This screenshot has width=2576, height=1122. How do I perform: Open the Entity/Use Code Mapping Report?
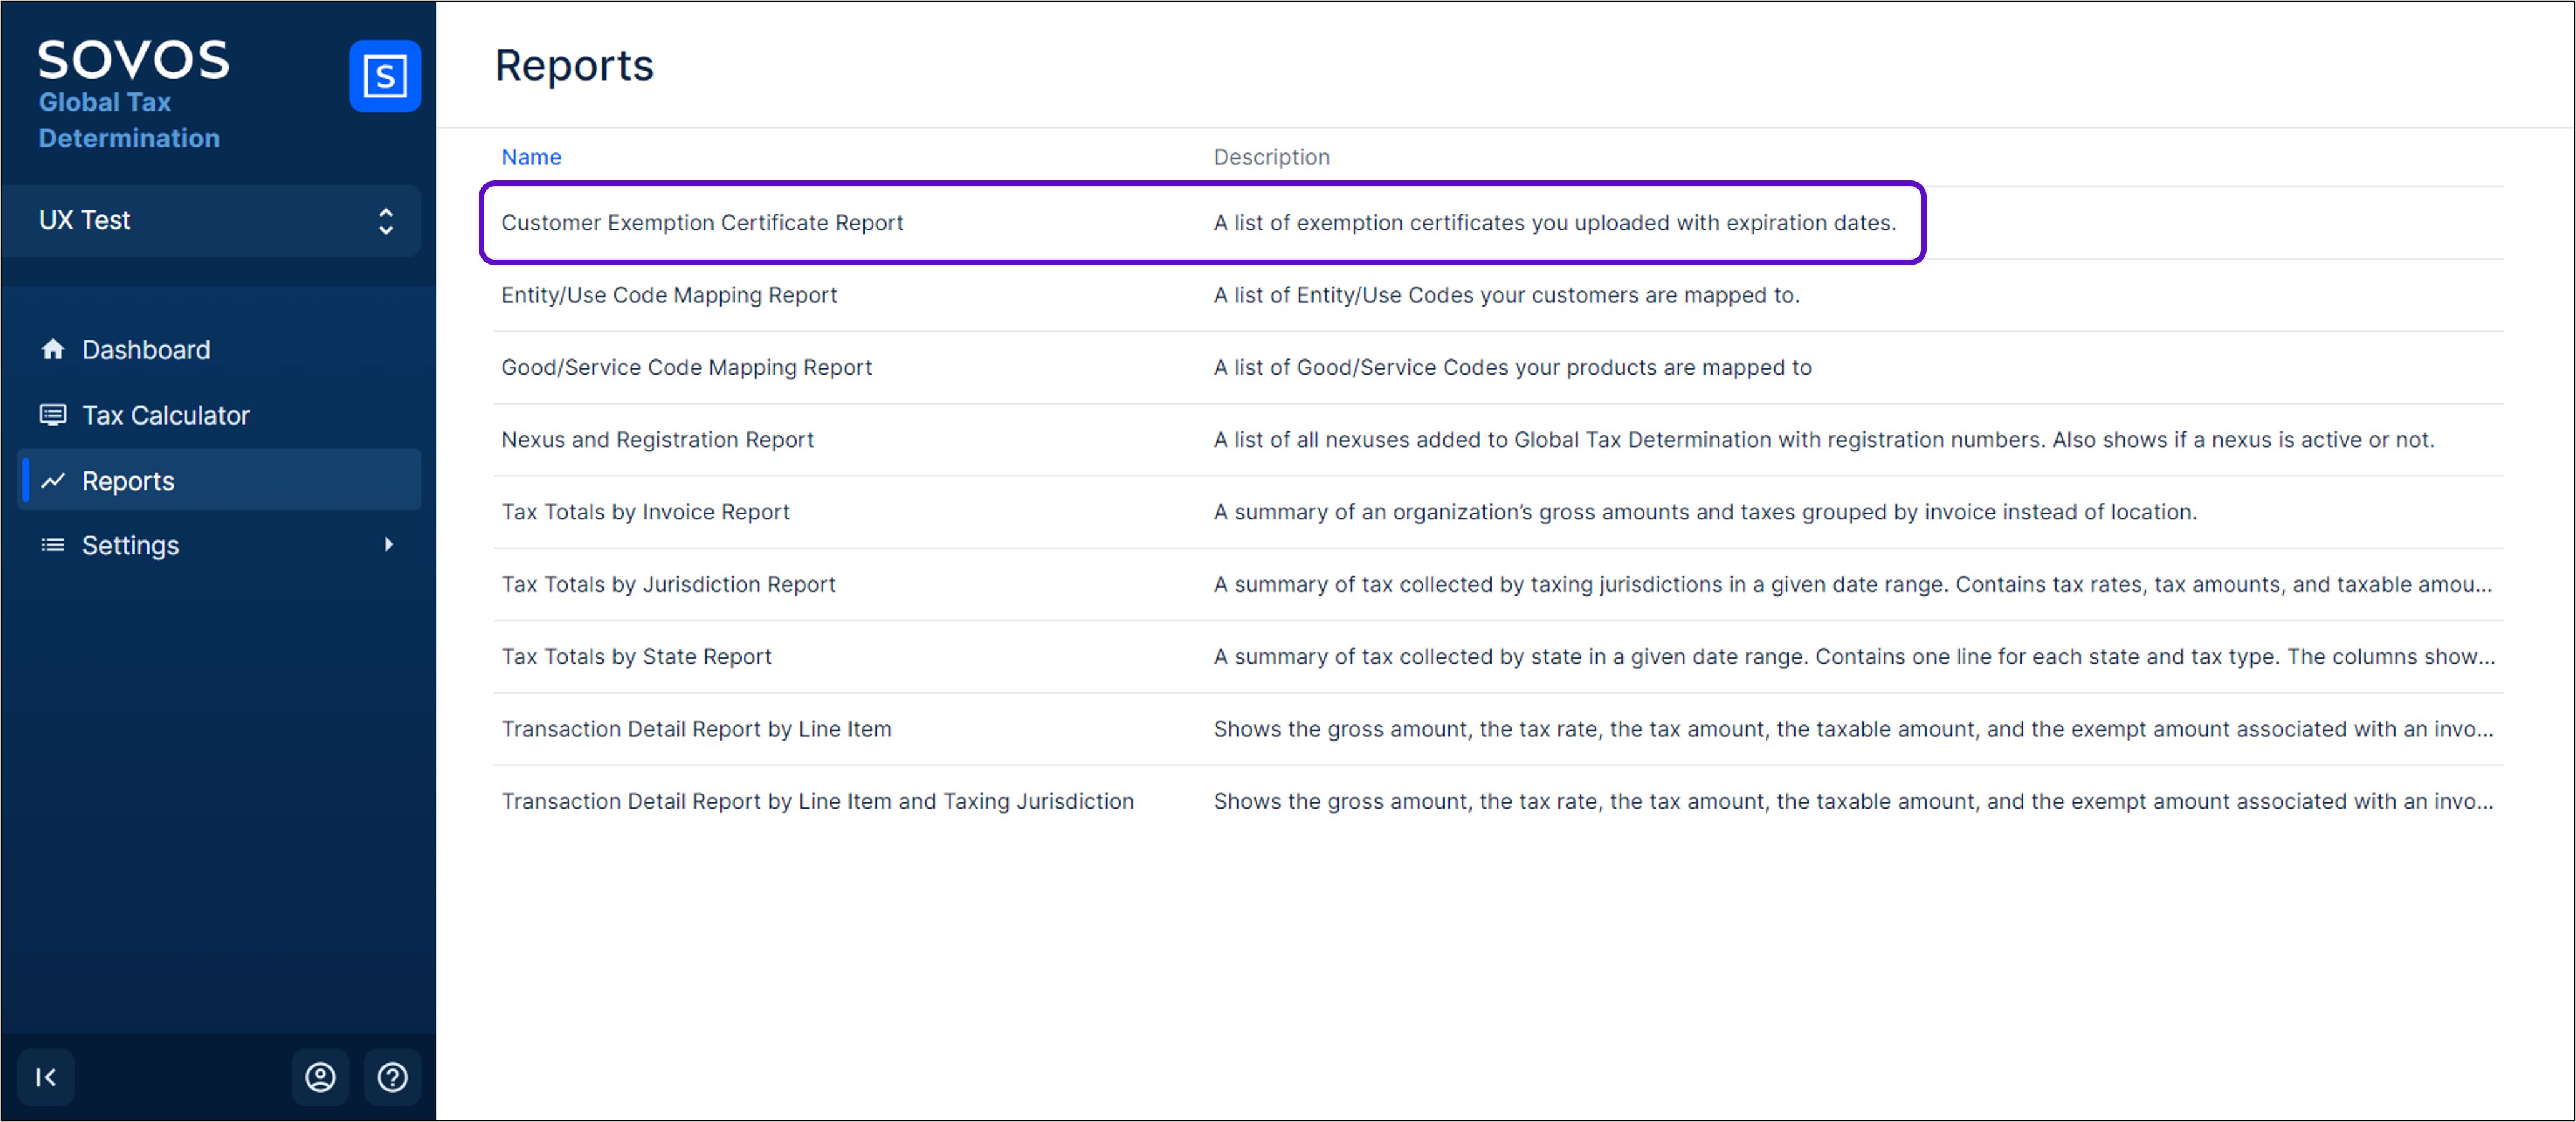pos(669,295)
